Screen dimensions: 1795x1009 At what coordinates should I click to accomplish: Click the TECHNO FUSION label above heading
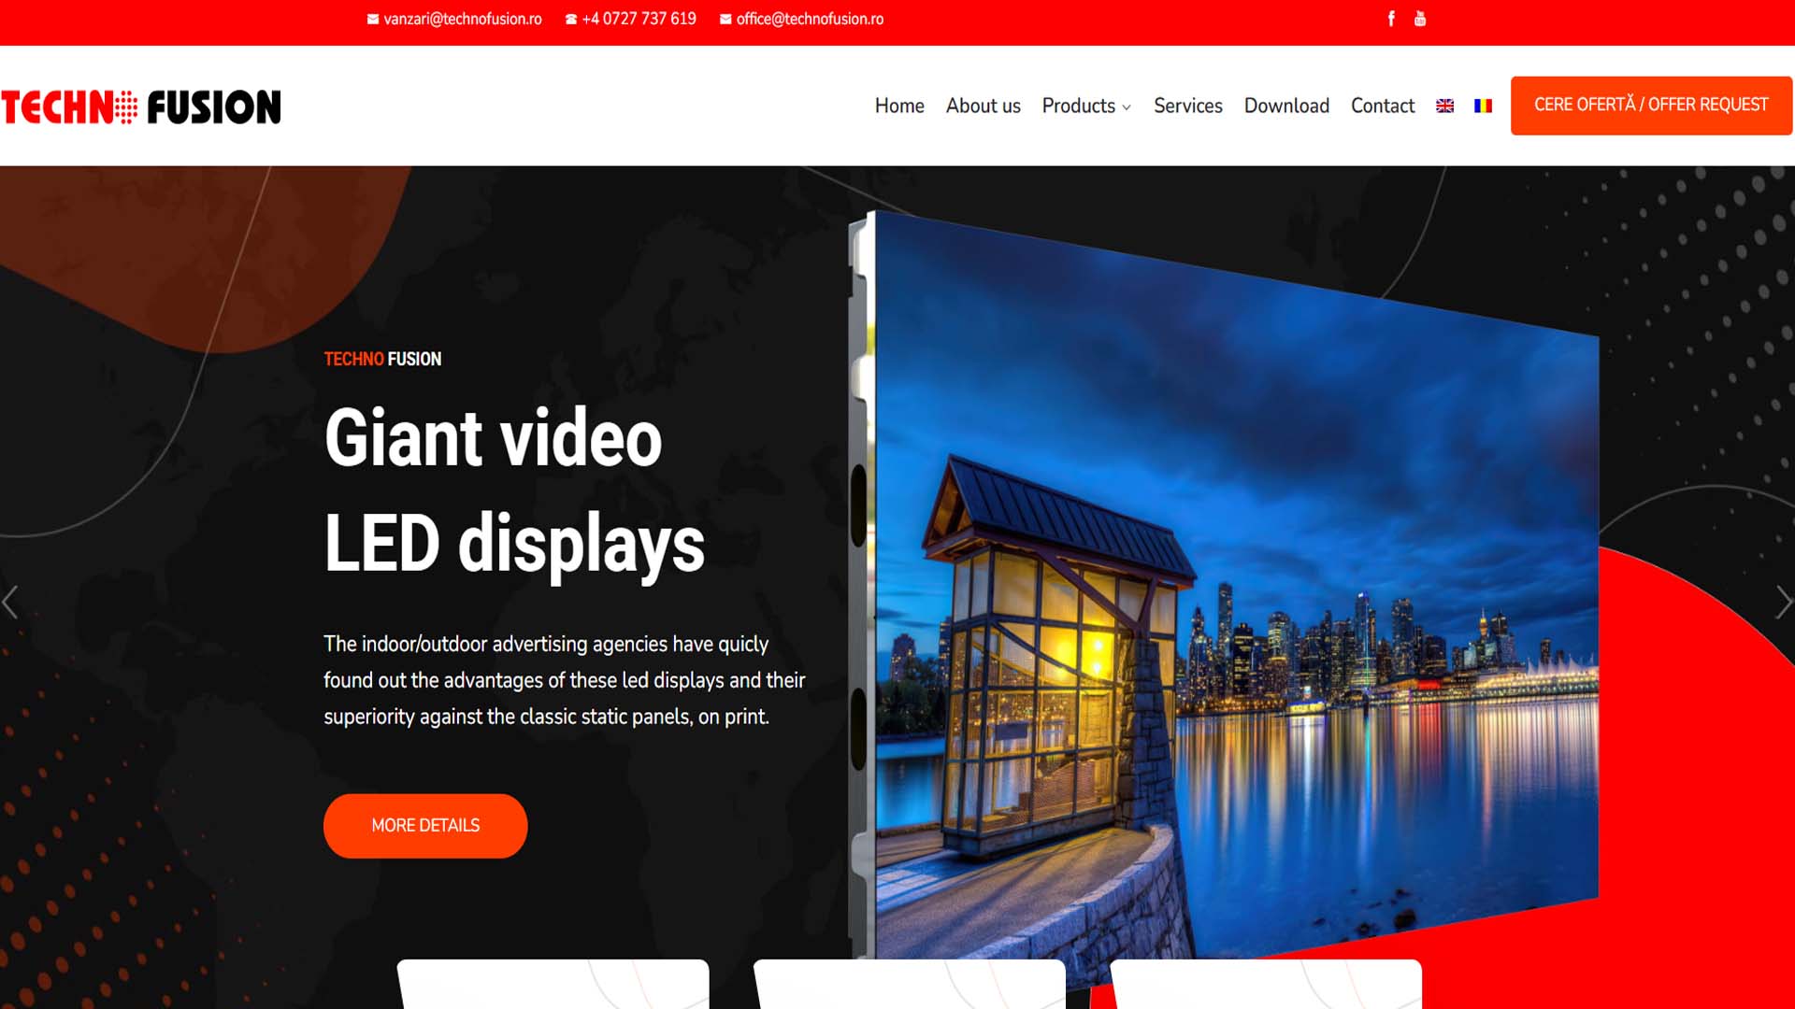(x=382, y=359)
